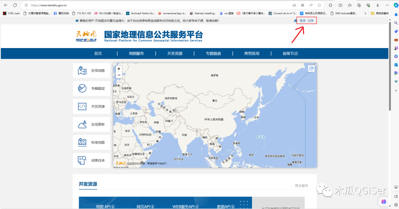Image resolution: width=399 pixels, height=209 pixels.
Task: Open the sidebar tools briefcase icon
Action: coord(396,40)
